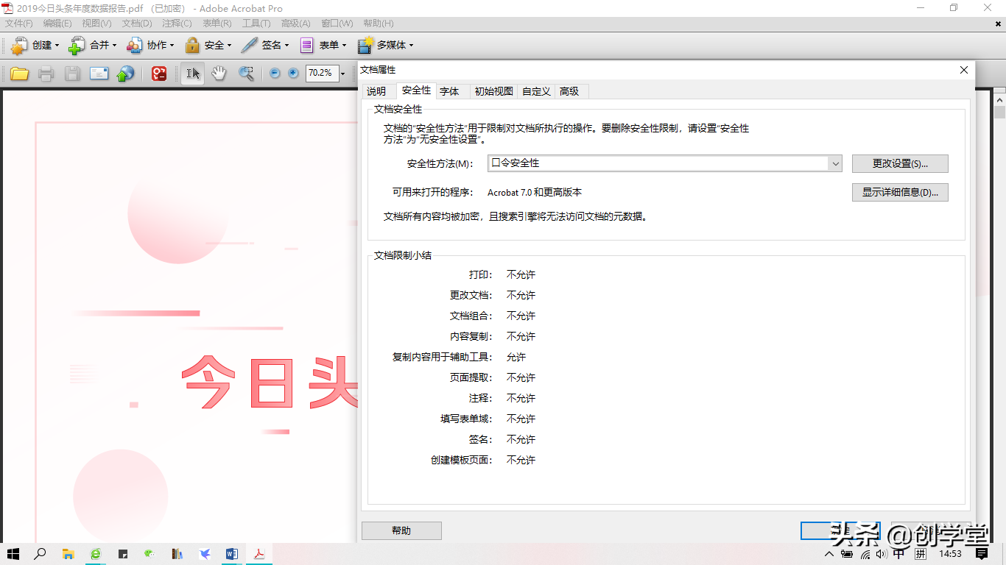The image size is (1006, 565).
Task: Click the Acrobat taskbar icon
Action: tap(259, 554)
